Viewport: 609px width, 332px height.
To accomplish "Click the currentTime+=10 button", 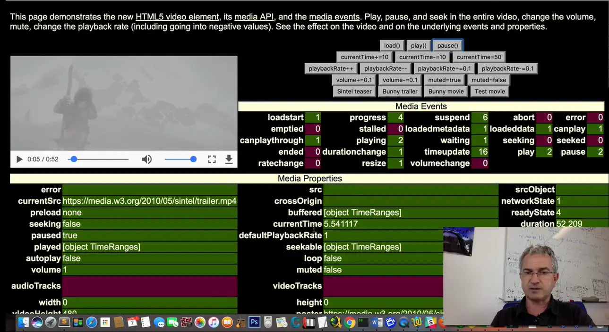I will coord(365,57).
